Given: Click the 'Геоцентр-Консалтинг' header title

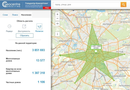Looking at the screenshot, I should [37, 3].
